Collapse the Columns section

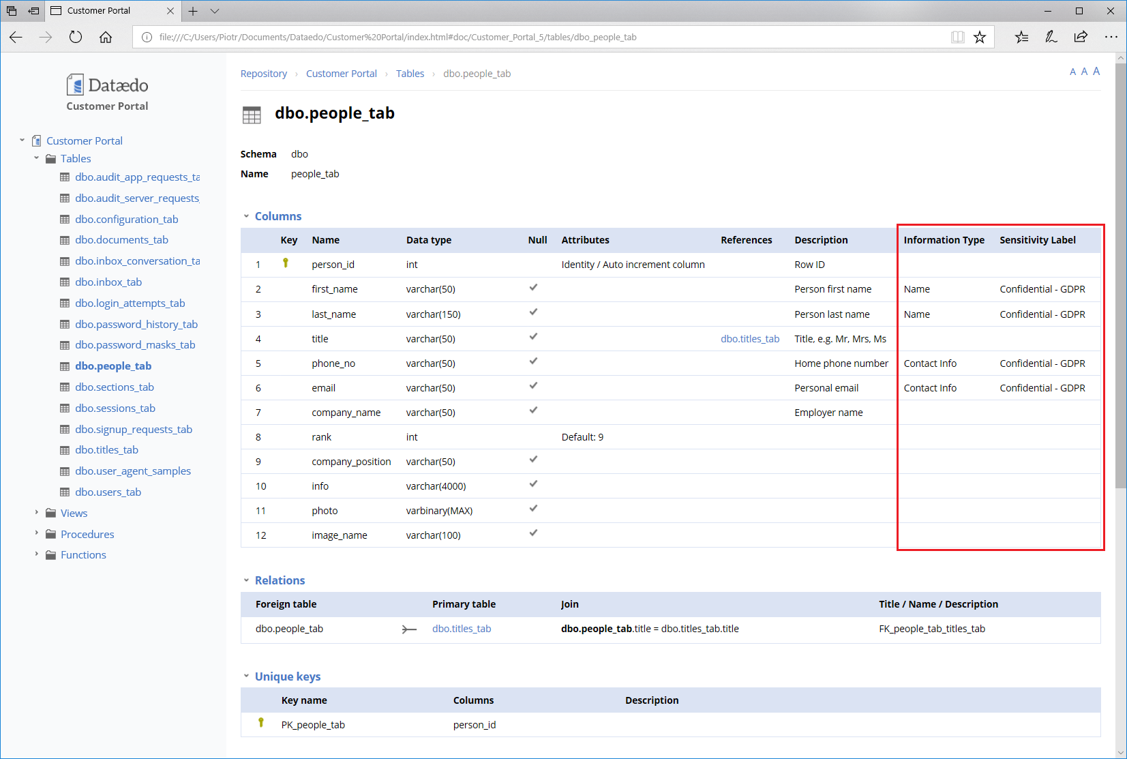click(247, 216)
